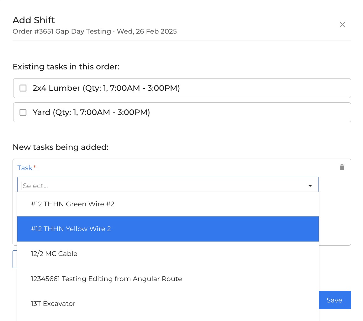Screen dimensions: 363x321
Task: Choose #12 THHN Green Wire #2 option
Action: point(168,204)
